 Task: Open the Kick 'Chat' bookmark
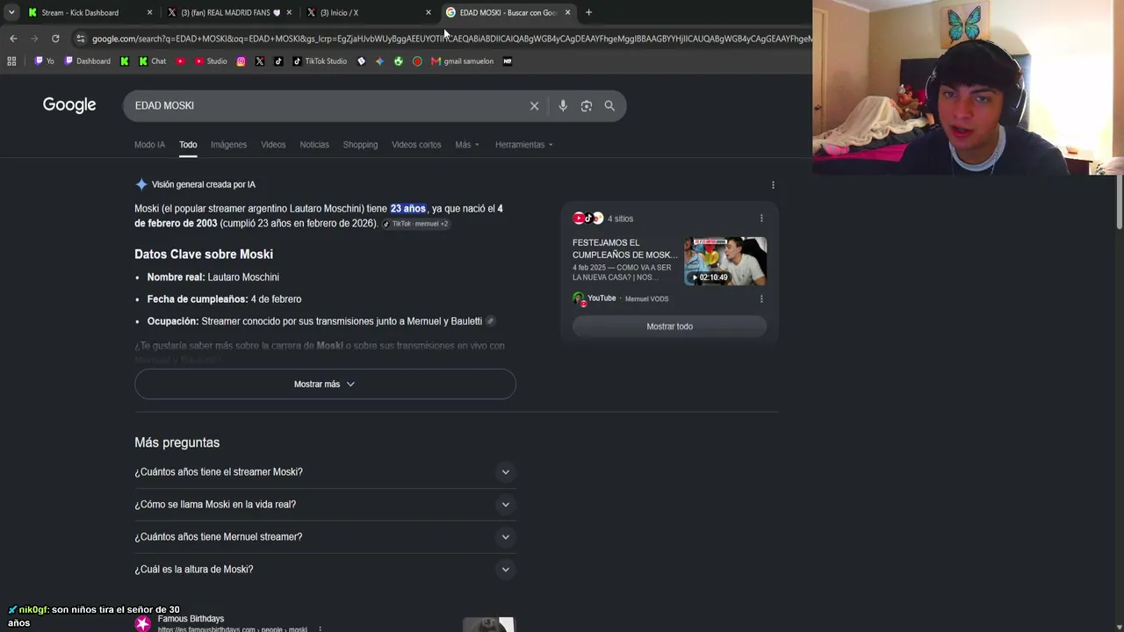[152, 61]
